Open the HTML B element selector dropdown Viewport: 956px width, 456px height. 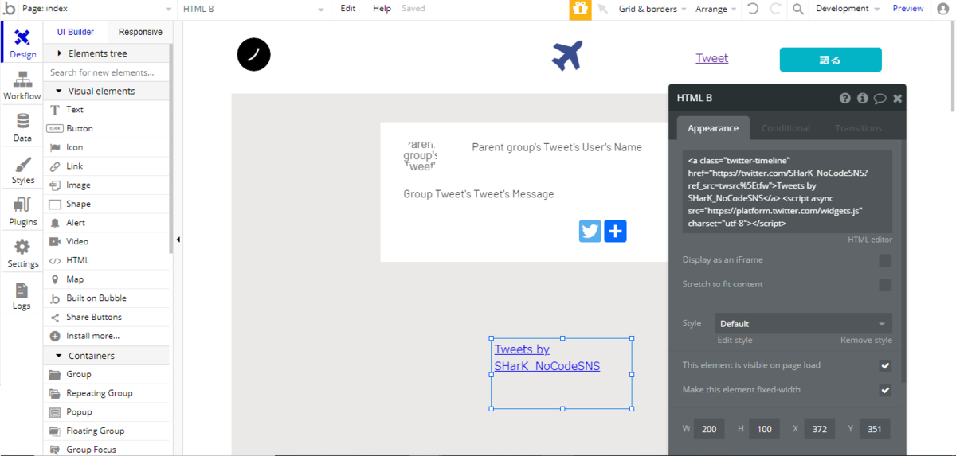click(x=253, y=9)
